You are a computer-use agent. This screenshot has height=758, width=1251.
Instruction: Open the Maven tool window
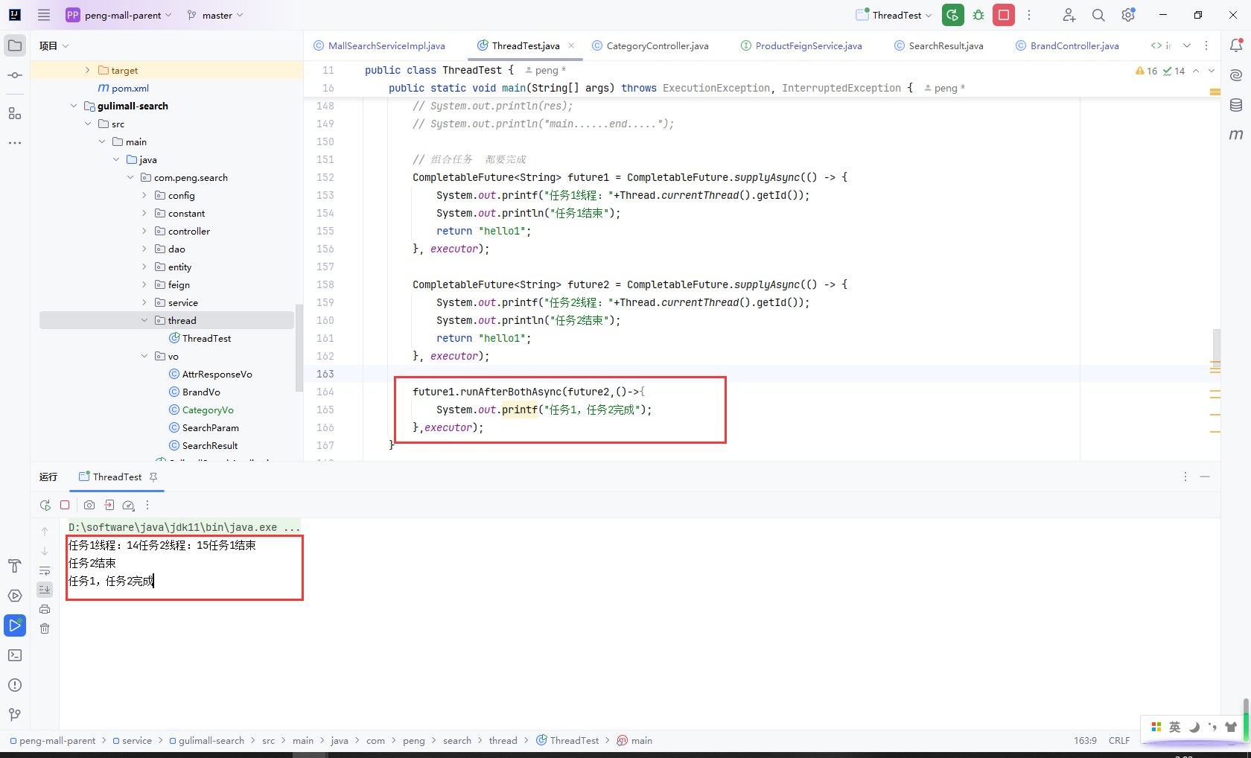[1236, 135]
